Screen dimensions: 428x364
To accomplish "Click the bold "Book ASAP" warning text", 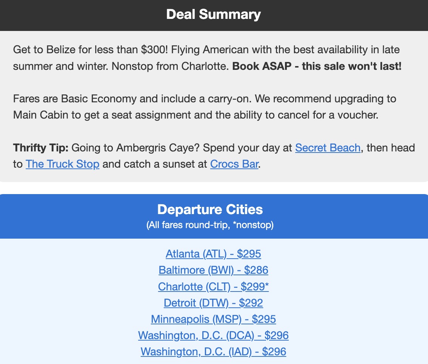I will click(x=317, y=66).
